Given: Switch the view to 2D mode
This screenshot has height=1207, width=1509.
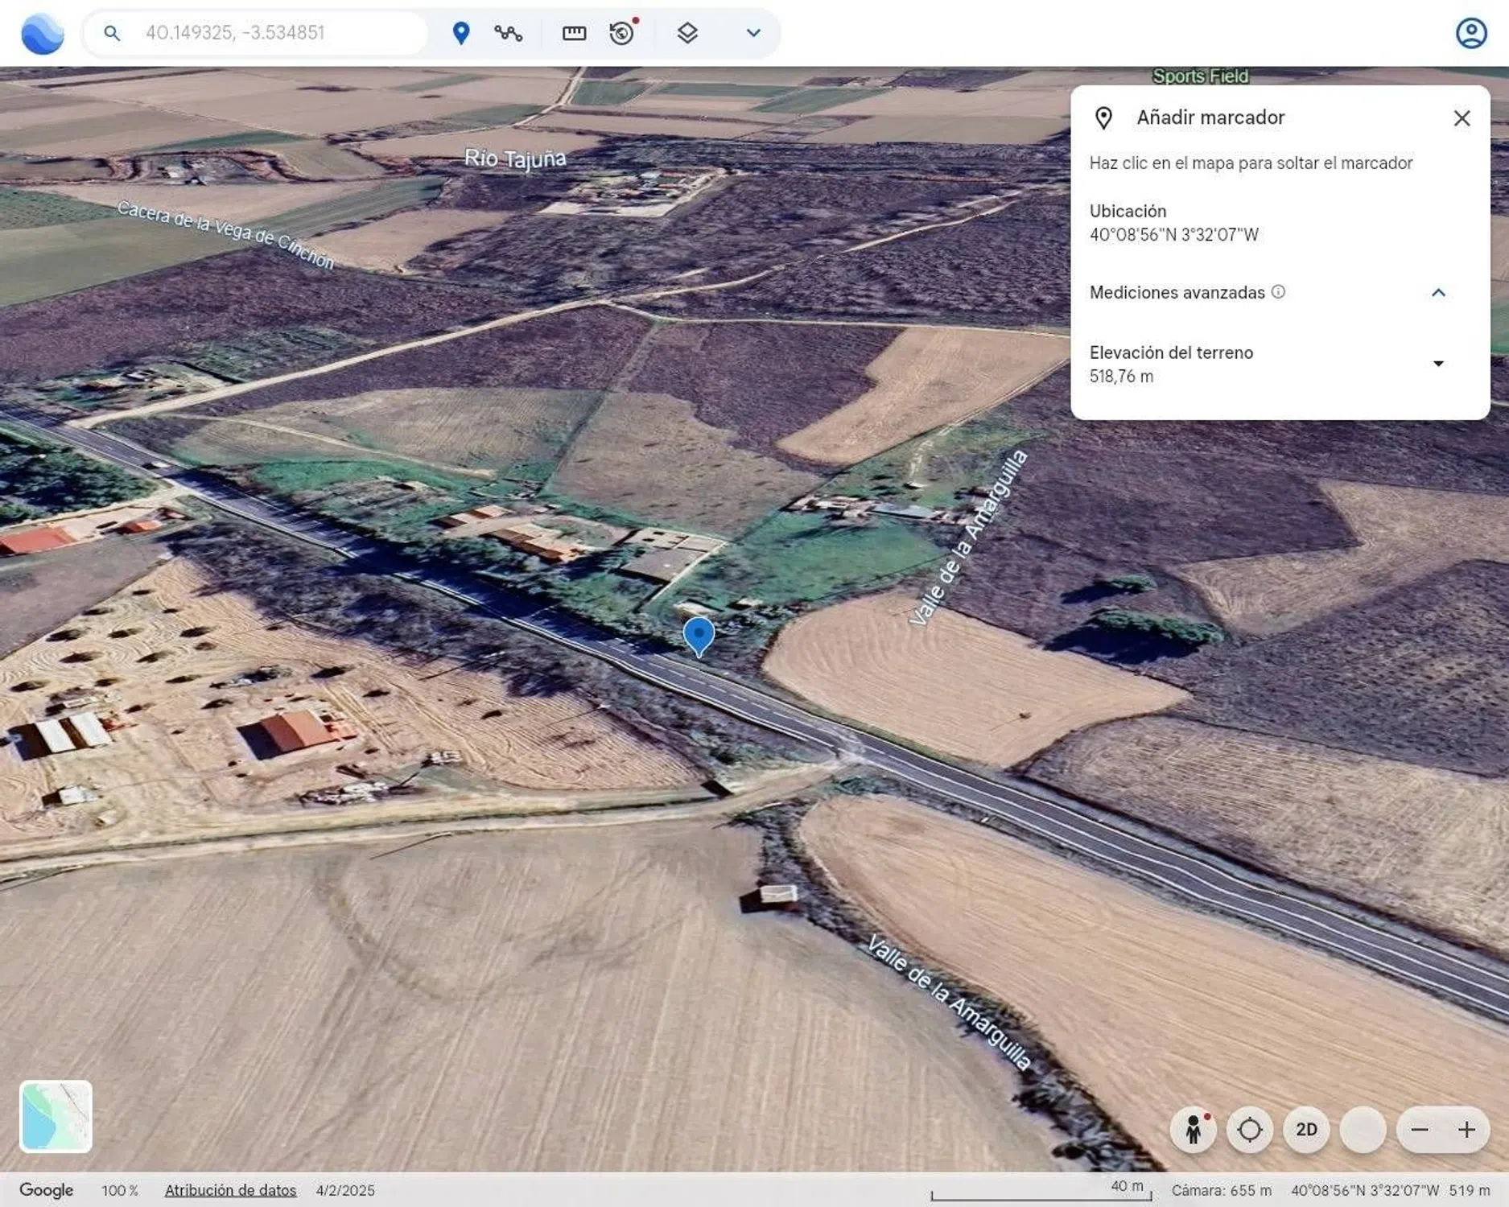Looking at the screenshot, I should coord(1305,1129).
